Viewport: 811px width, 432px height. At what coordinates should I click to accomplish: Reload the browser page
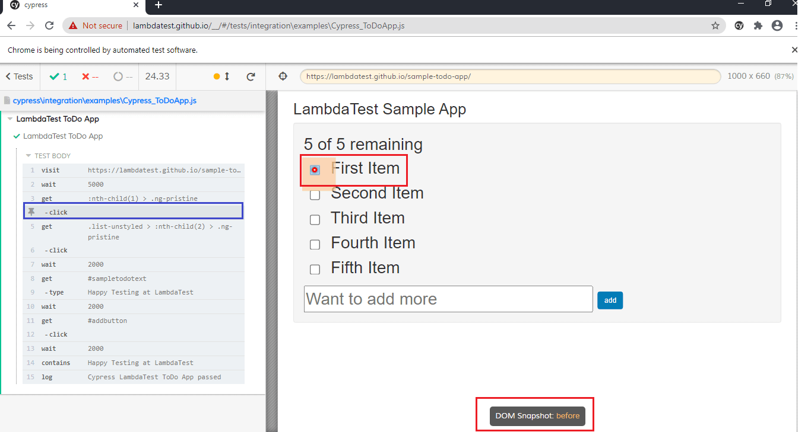click(50, 25)
